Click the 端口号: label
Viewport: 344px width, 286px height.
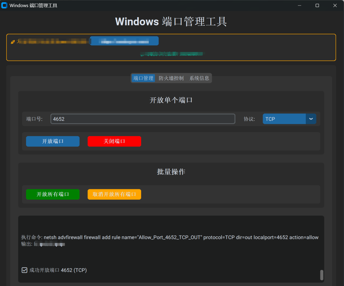coord(34,119)
